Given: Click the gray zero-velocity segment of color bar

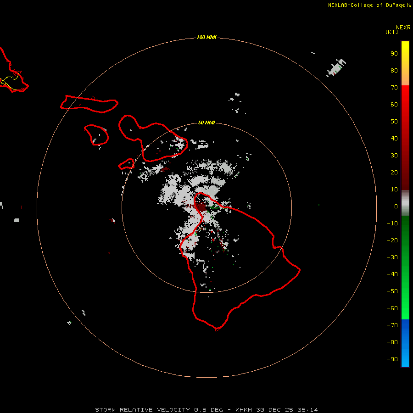Looking at the screenshot, I should pyautogui.click(x=405, y=203).
